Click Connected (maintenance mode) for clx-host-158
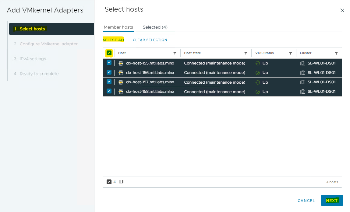350x212 pixels. coord(214,92)
